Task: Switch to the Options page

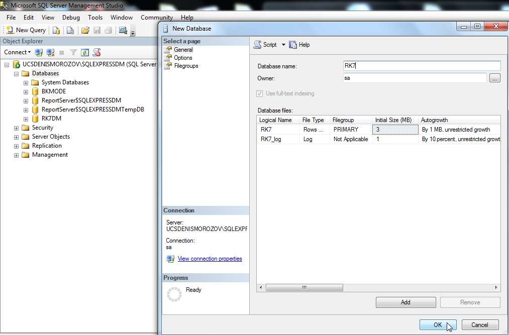Action: pos(183,58)
